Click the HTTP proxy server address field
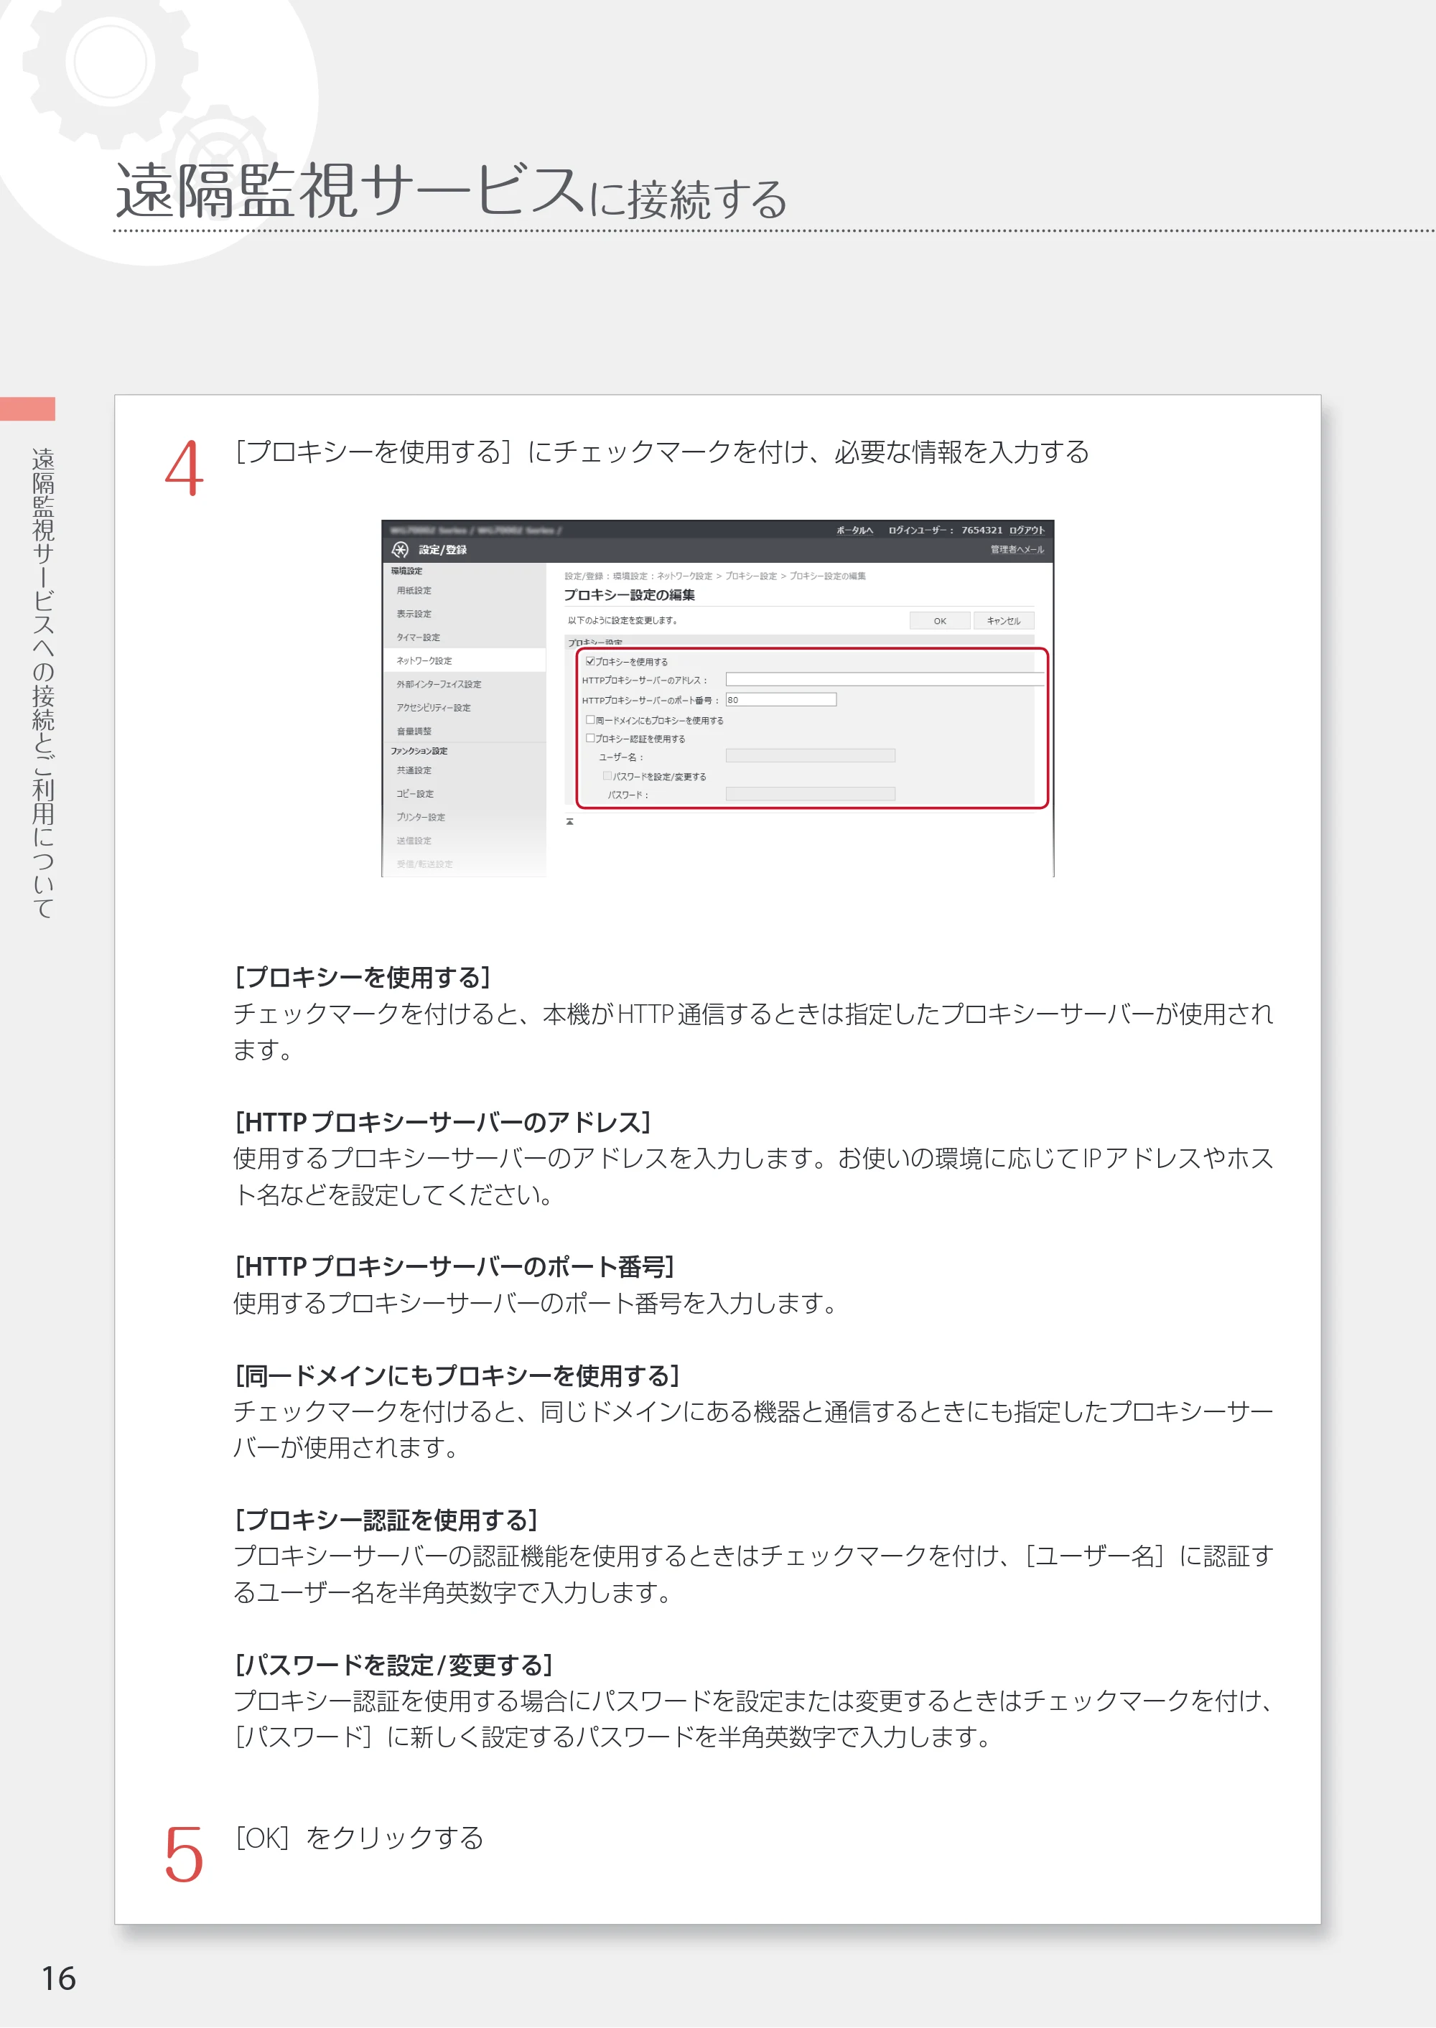The height and width of the screenshot is (2028, 1436). 885,680
